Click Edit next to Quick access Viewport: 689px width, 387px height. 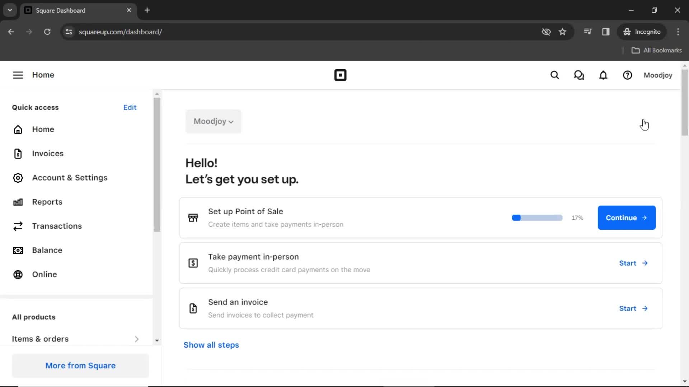pyautogui.click(x=130, y=107)
